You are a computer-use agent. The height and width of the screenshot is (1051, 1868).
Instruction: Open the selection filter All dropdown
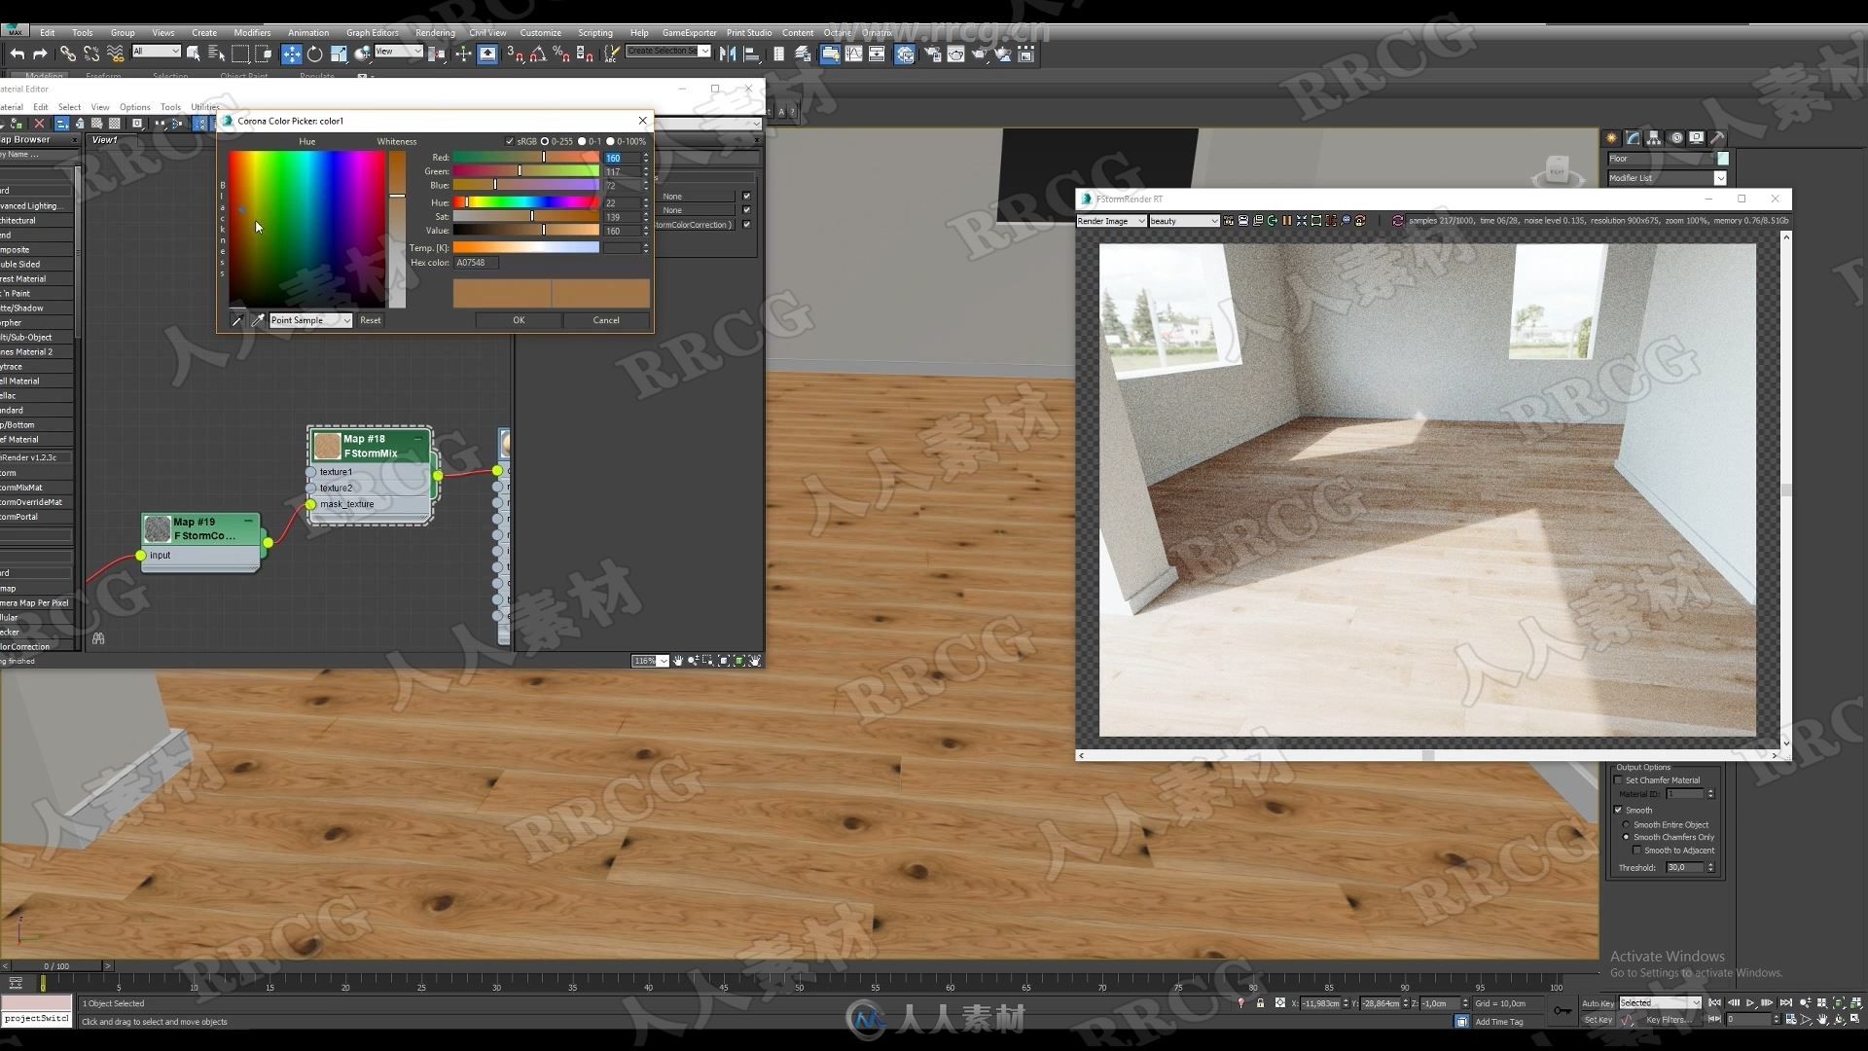click(x=156, y=51)
